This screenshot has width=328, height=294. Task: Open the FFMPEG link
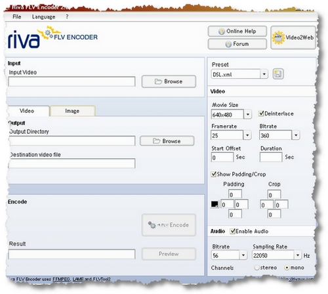(61, 280)
